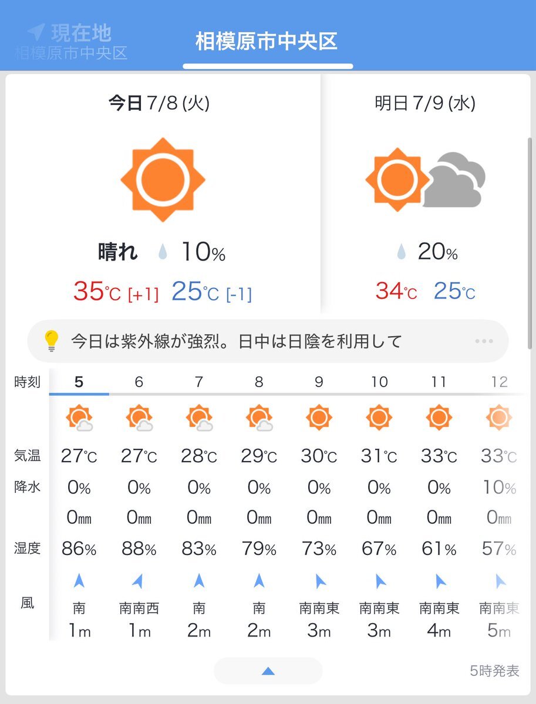Select today's large sunny weather icon

163,180
